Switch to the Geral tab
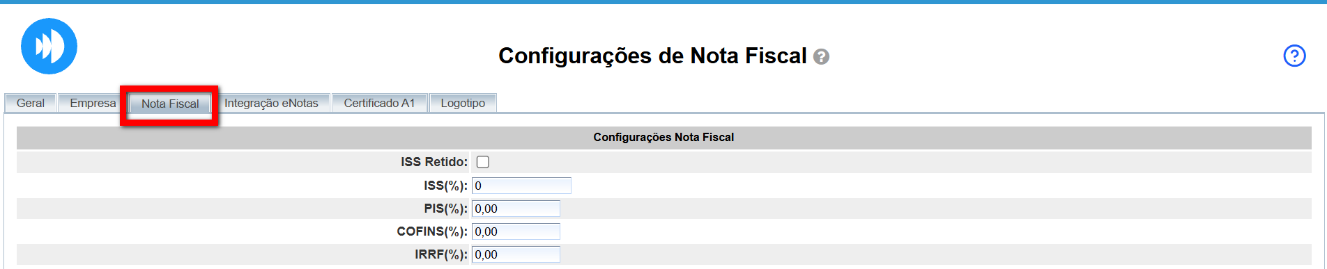Screen dimensions: 1327x269 point(31,103)
